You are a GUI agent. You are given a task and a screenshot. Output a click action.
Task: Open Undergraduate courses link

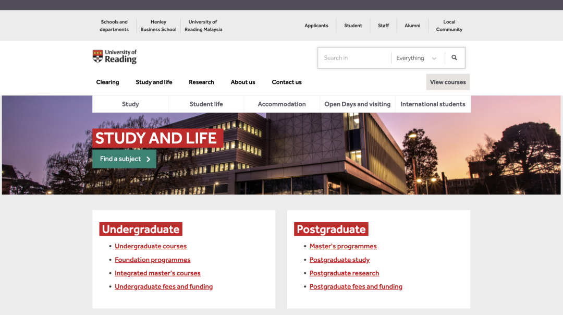(151, 246)
